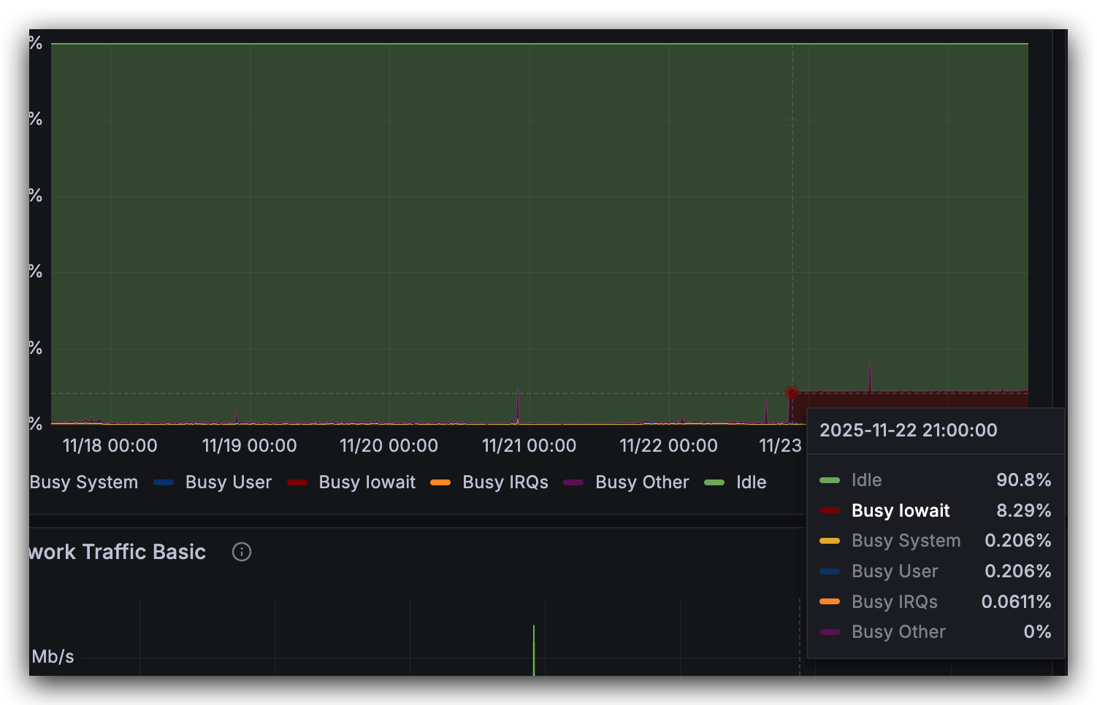Viewport: 1097px width, 705px height.
Task: Click the 11/18 00:00 x-axis label
Action: click(110, 446)
